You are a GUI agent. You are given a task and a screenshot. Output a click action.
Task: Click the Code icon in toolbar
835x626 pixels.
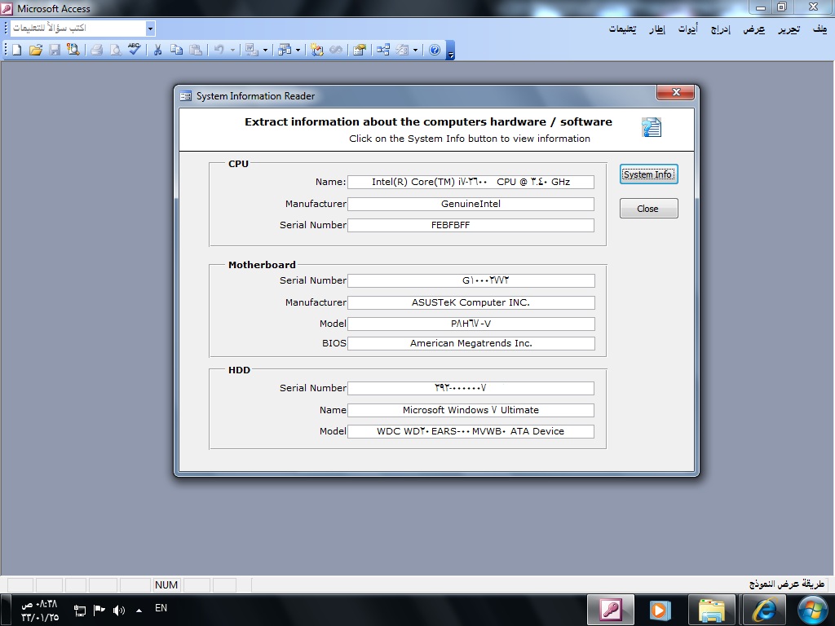pyautogui.click(x=317, y=50)
